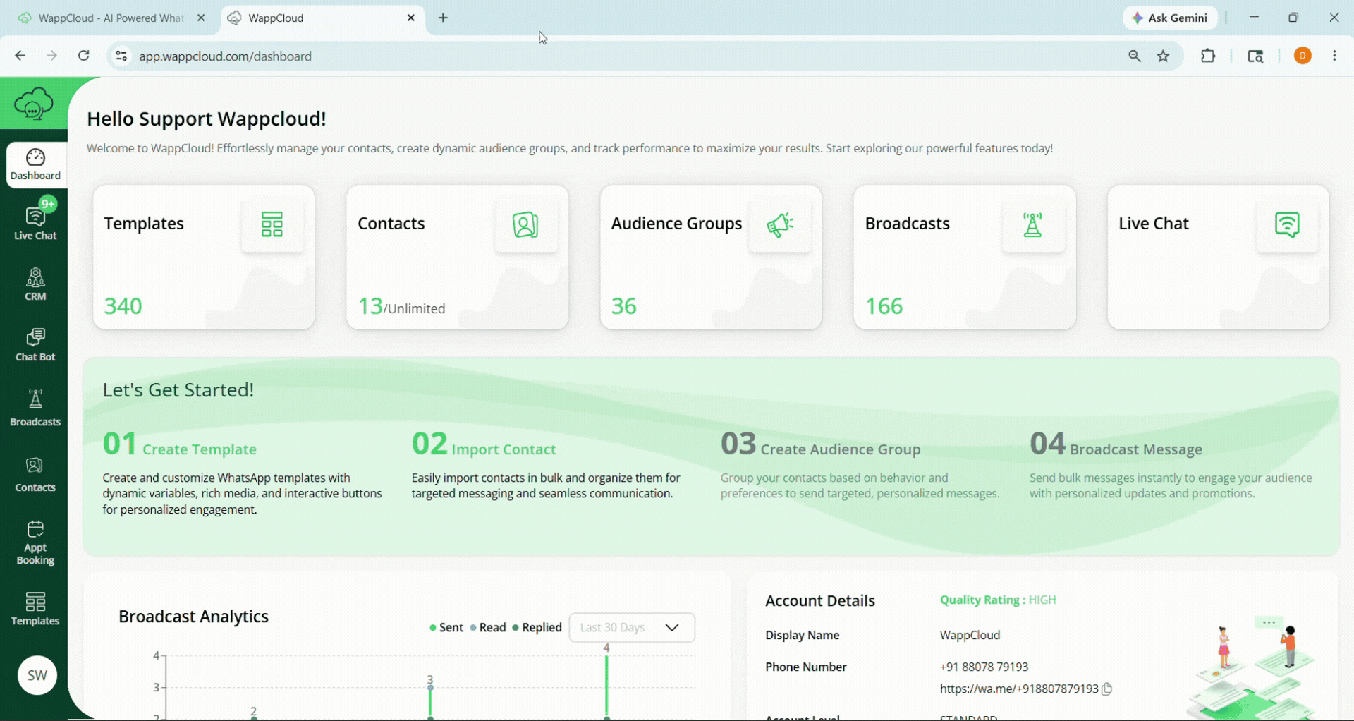Open the Templates card showing 340
The image size is (1354, 721).
pyautogui.click(x=204, y=257)
